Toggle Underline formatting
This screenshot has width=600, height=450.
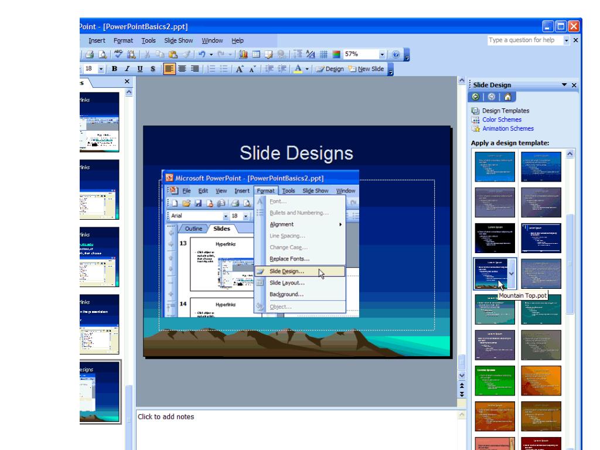(x=140, y=69)
